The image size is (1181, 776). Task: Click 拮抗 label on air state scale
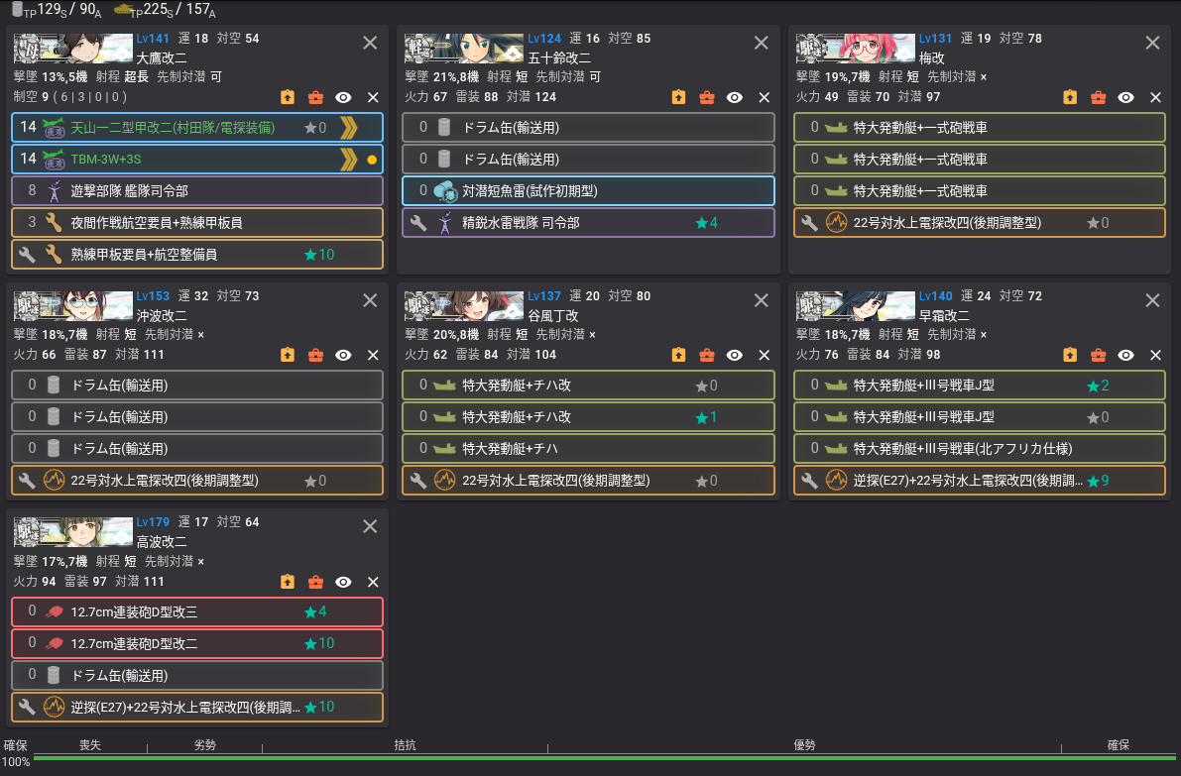point(405,745)
